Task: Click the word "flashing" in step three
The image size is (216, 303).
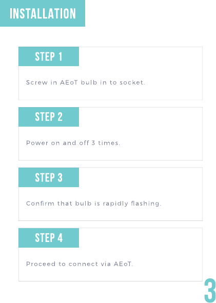Action: (145, 204)
